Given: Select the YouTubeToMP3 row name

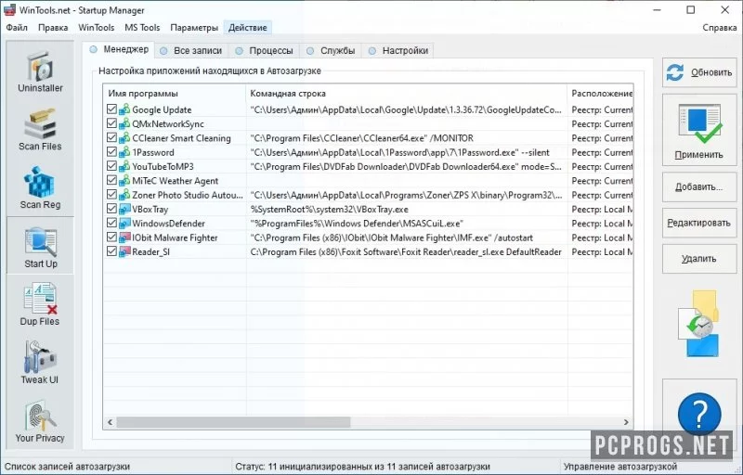Looking at the screenshot, I should pos(163,167).
